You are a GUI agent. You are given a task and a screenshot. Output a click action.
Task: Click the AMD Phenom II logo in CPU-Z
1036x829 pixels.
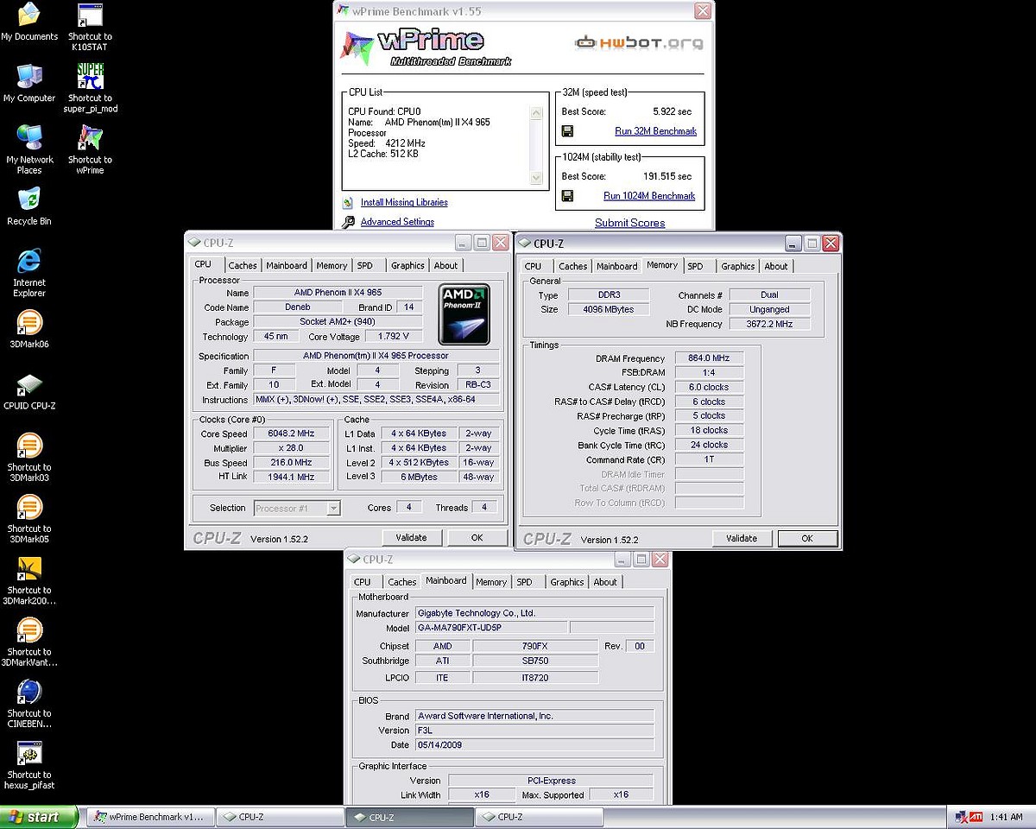(x=464, y=315)
